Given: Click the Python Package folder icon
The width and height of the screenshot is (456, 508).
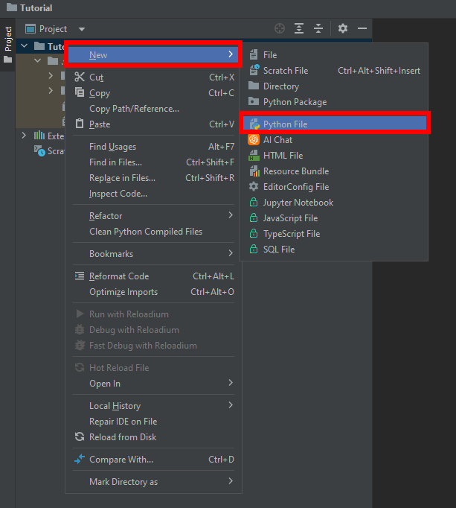Looking at the screenshot, I should 254,101.
